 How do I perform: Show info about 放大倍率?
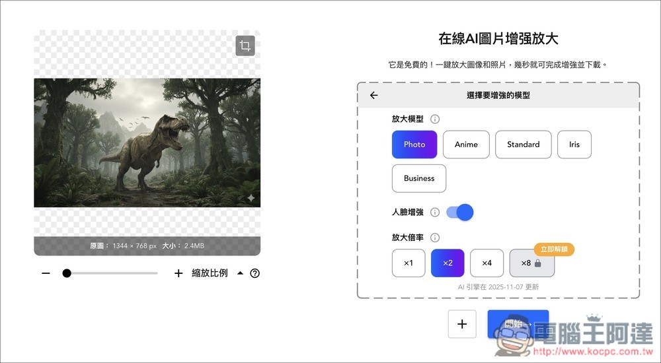click(435, 238)
